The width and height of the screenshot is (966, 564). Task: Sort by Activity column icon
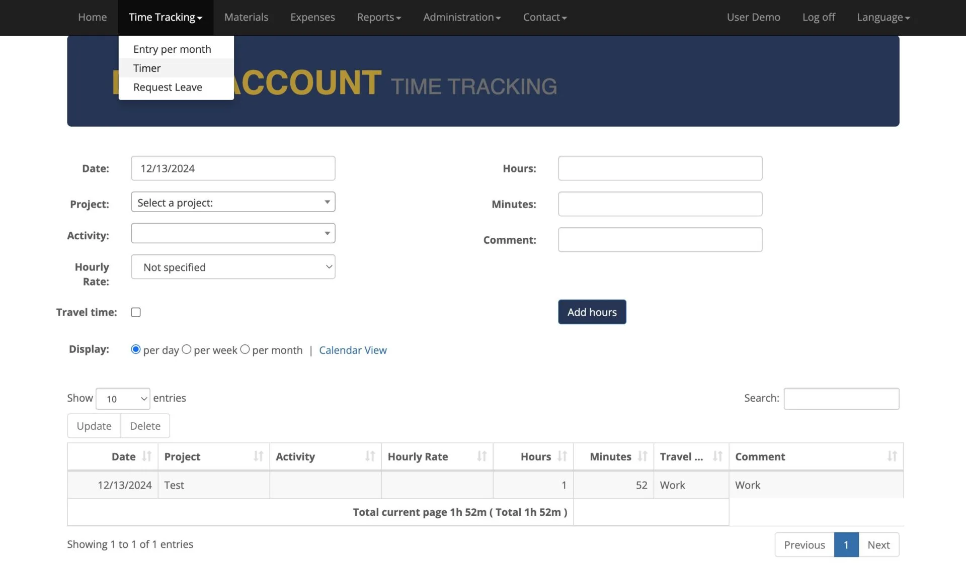point(370,456)
